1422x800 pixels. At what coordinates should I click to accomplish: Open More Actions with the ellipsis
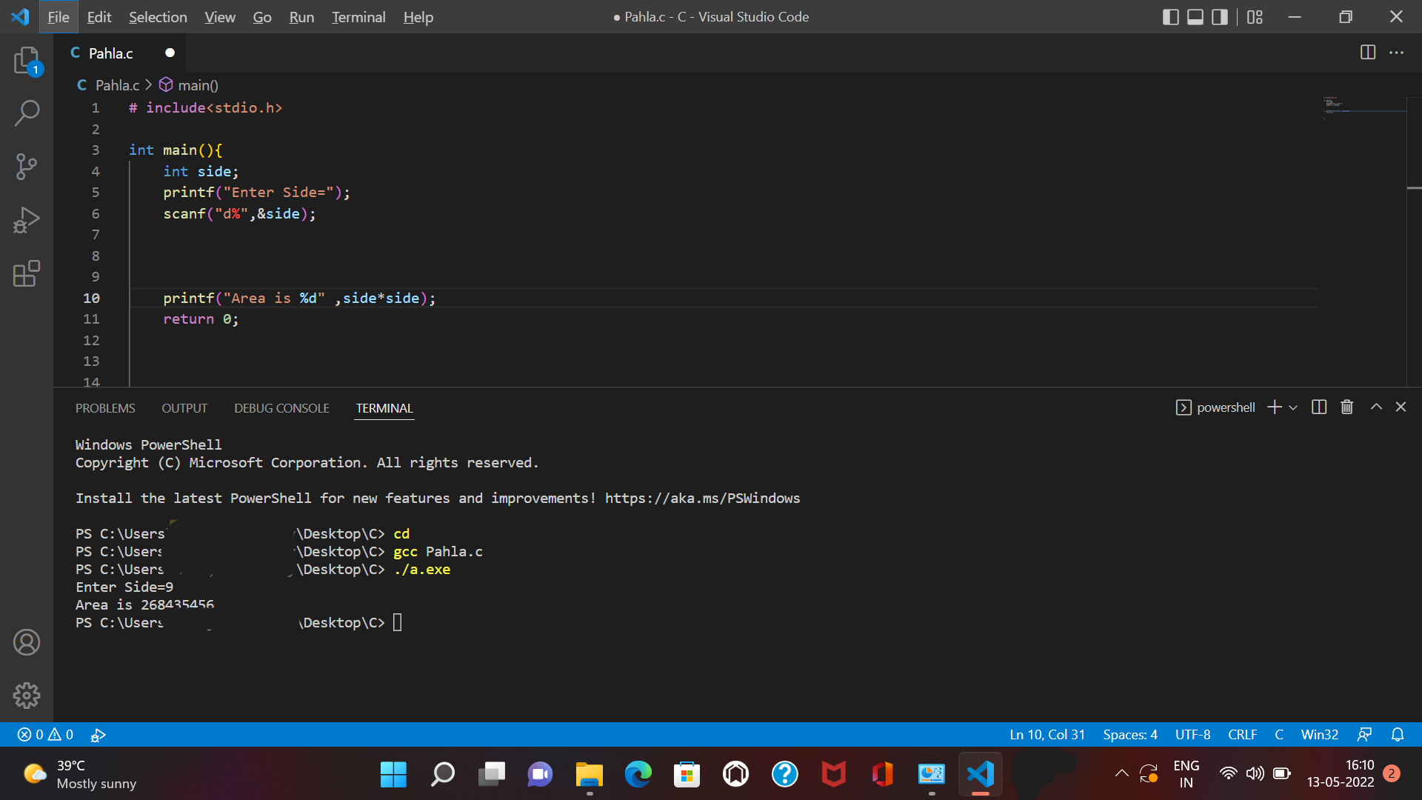pos(1397,53)
